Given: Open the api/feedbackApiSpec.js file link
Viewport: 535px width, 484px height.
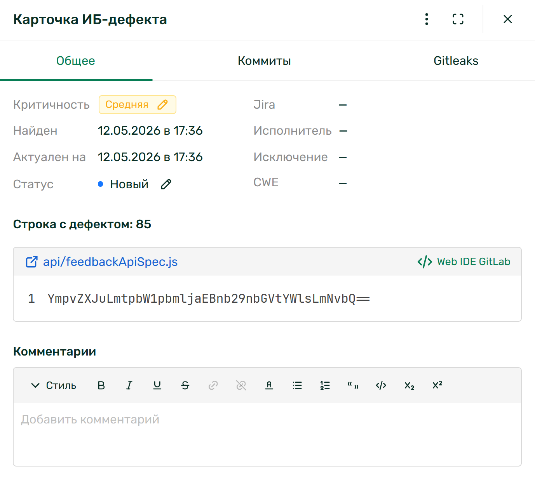Looking at the screenshot, I should pos(110,262).
